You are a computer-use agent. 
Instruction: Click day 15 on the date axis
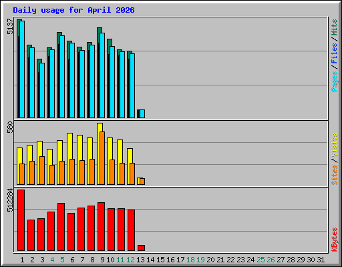click(160, 260)
